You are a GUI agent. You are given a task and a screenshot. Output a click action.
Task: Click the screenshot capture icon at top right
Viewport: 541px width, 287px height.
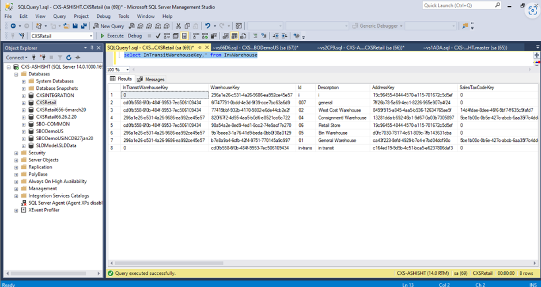click(x=532, y=11)
